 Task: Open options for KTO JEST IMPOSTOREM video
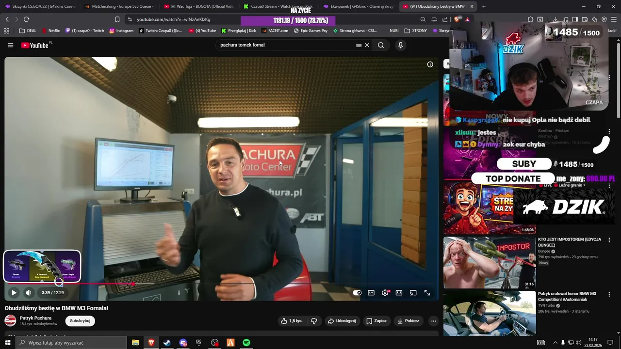(609, 240)
